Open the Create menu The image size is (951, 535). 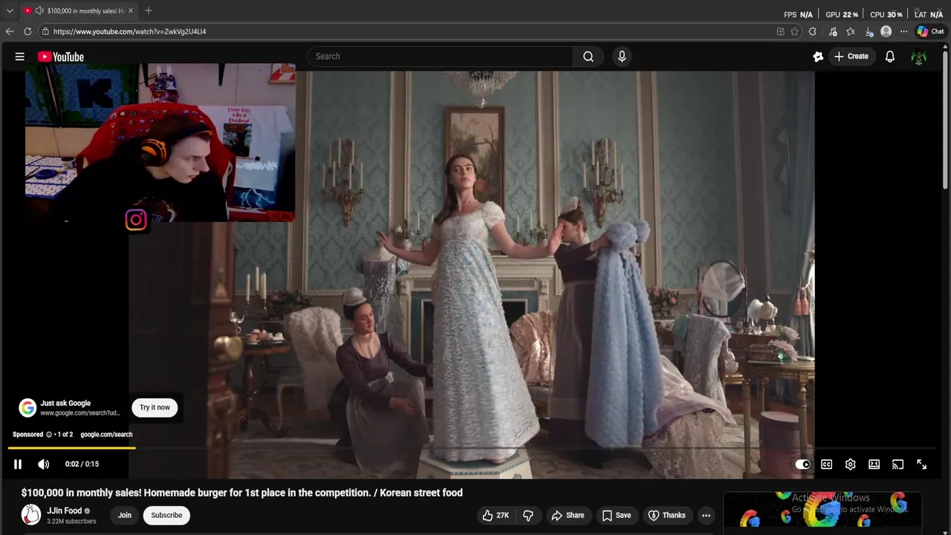tap(851, 56)
